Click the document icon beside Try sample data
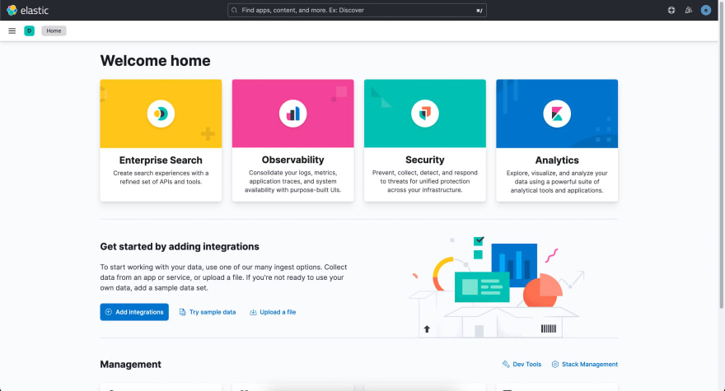This screenshot has height=391, width=725. point(182,312)
